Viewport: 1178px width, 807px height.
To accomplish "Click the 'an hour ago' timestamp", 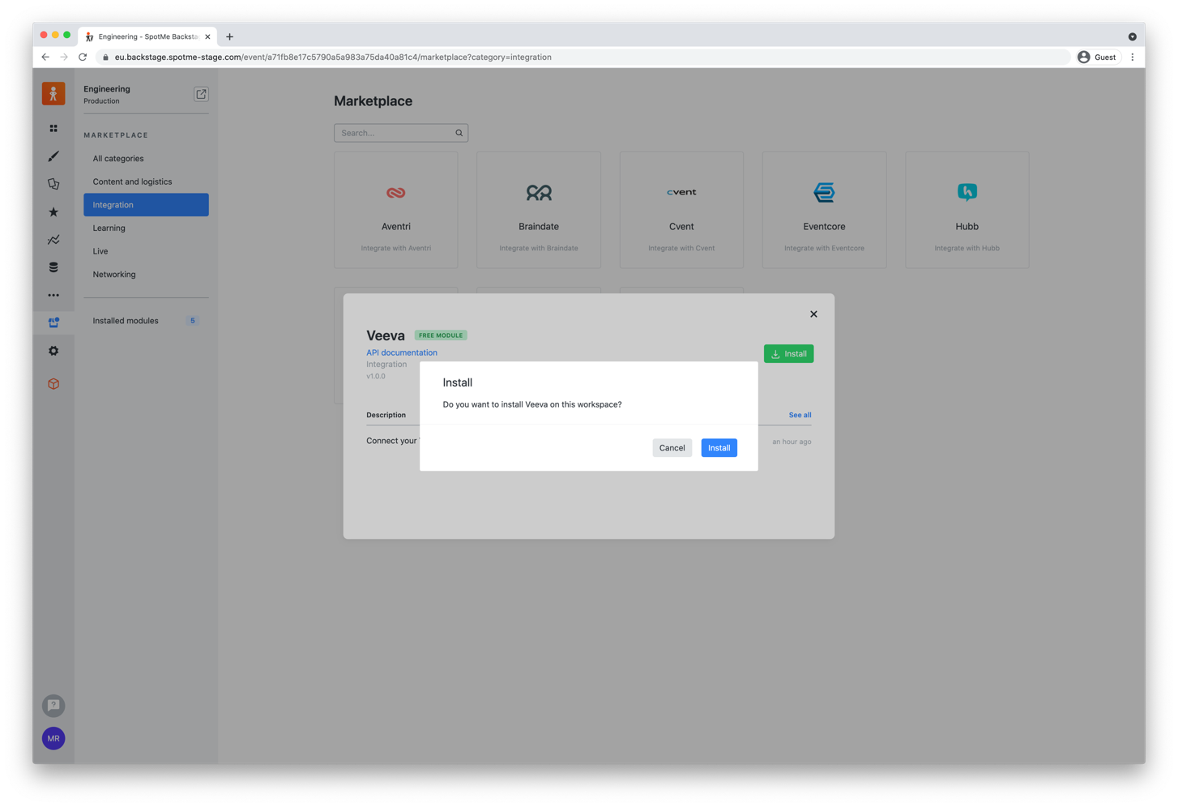I will [792, 442].
